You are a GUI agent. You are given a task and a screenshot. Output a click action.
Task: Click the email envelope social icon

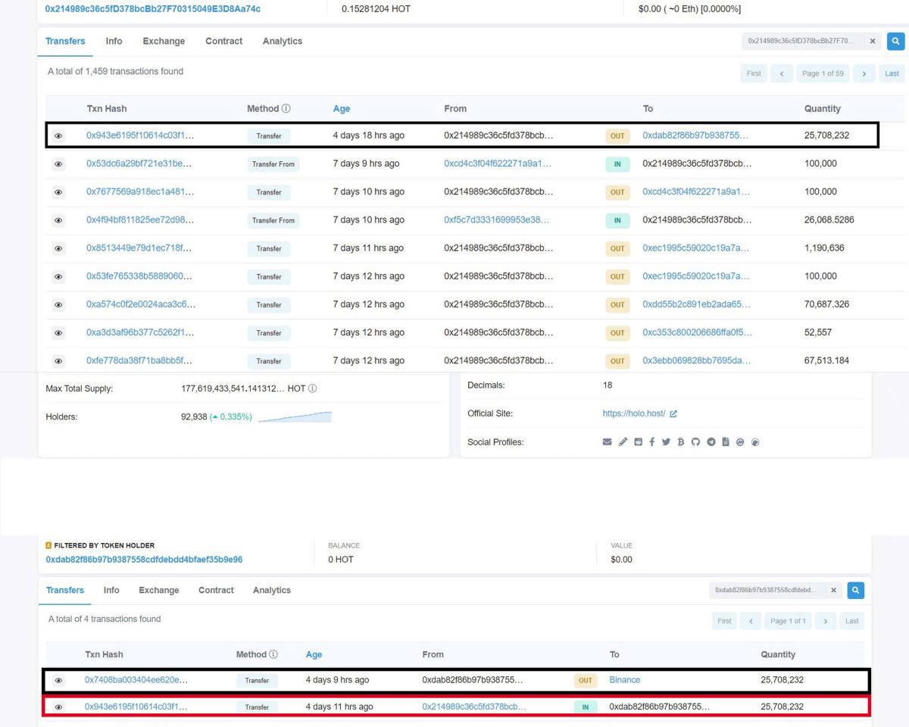click(608, 442)
